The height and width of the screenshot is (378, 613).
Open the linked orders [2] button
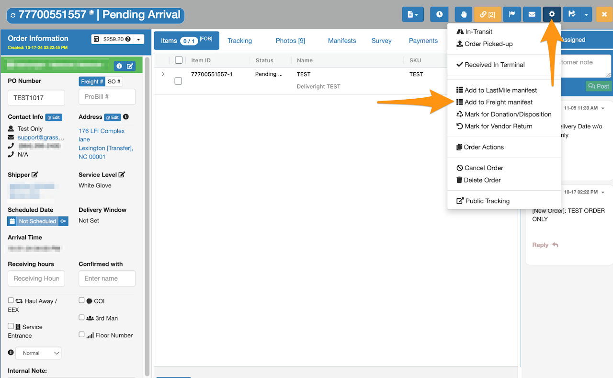[x=488, y=14]
